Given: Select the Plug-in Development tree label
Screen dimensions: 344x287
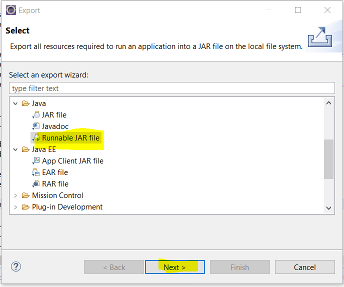Looking at the screenshot, I should point(67,207).
